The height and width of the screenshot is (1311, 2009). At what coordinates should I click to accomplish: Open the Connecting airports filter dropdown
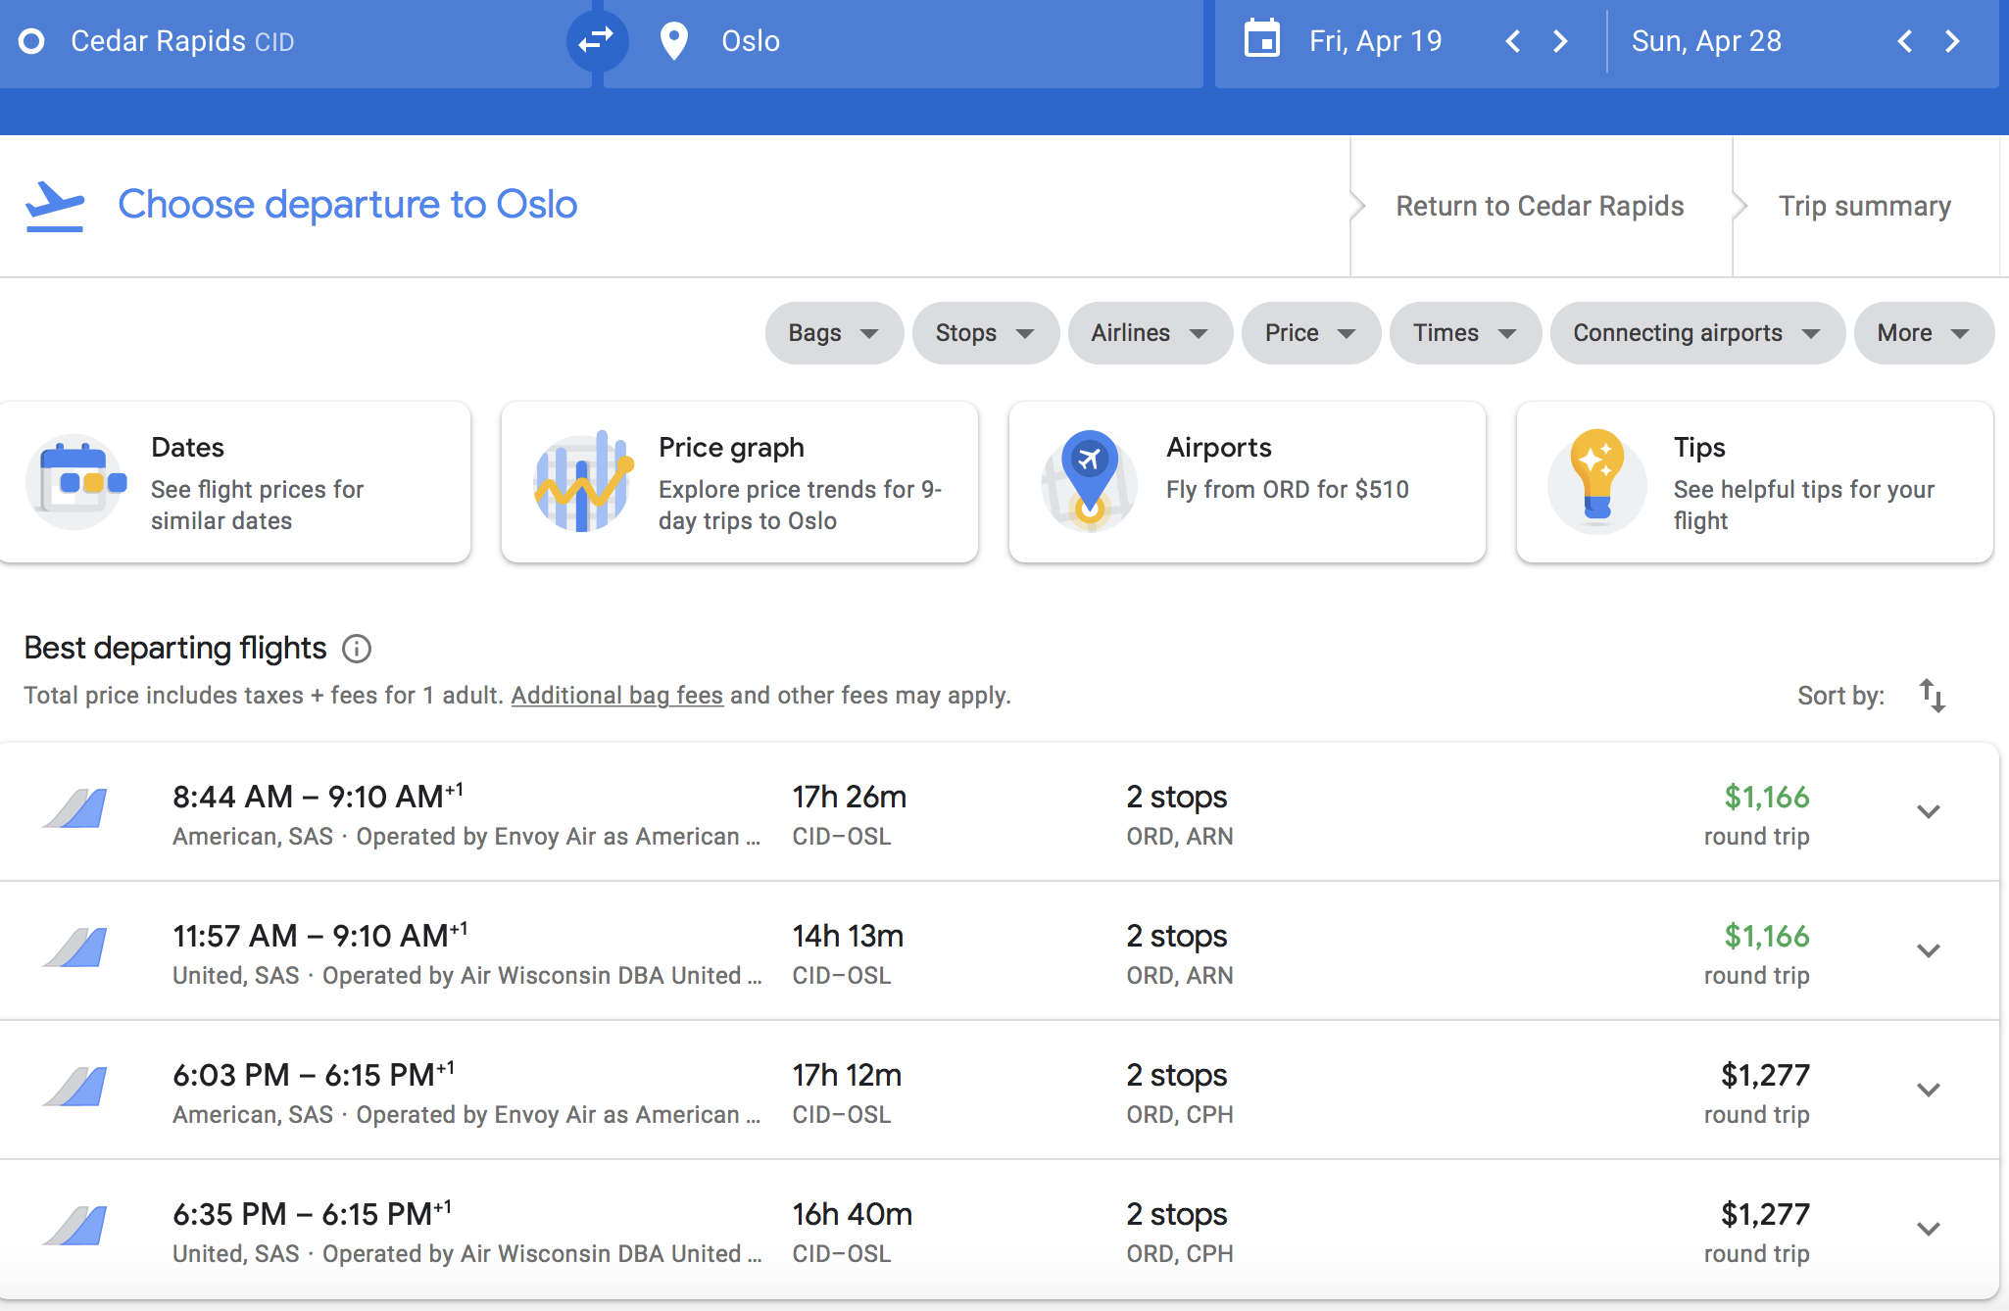[1695, 333]
